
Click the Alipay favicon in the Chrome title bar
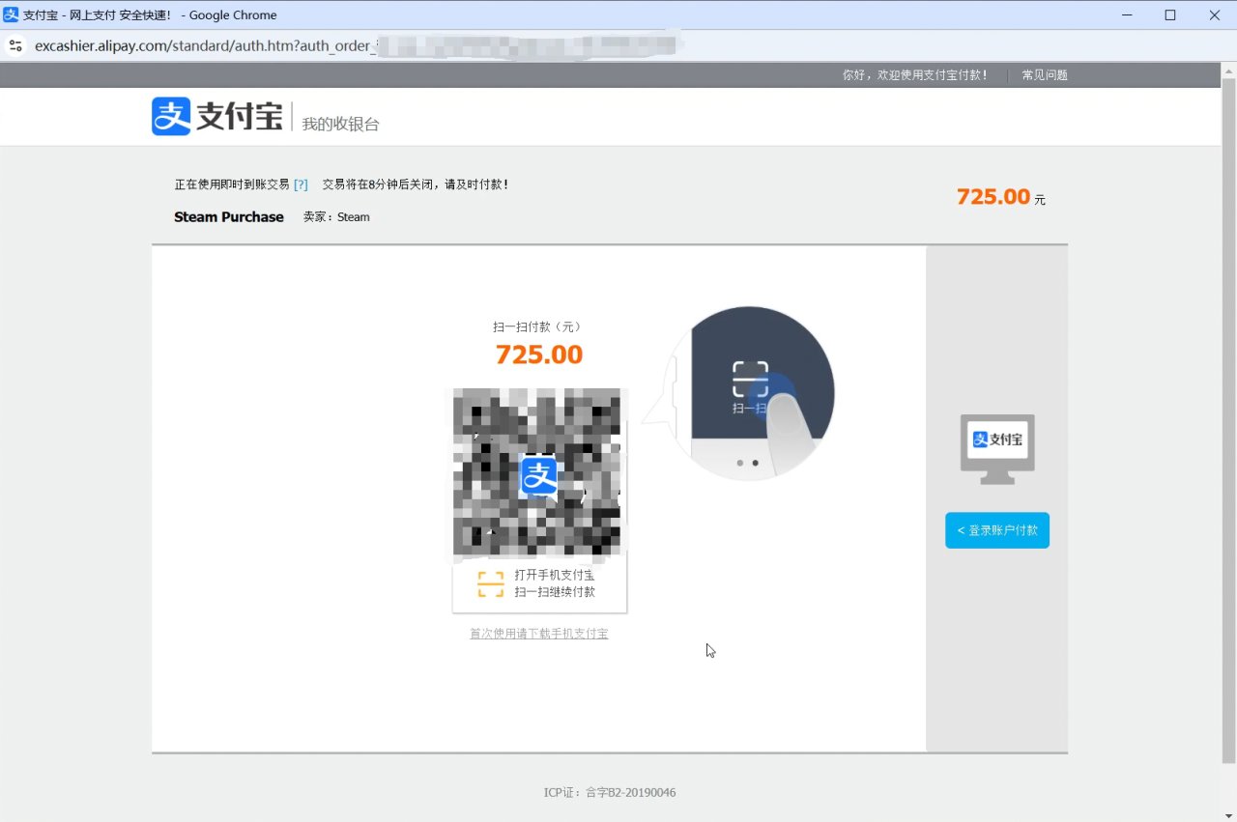tap(12, 14)
